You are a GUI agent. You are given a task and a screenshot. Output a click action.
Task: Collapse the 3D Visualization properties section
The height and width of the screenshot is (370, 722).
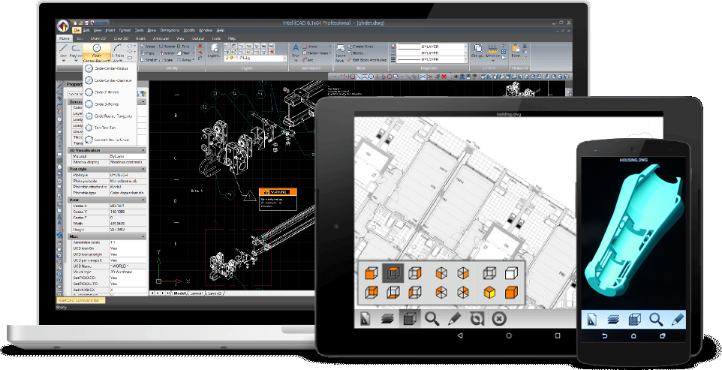(x=143, y=151)
